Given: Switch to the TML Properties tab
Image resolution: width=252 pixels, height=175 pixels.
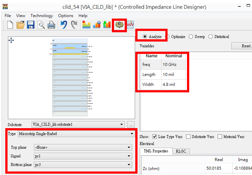Looking at the screenshot, I should (x=156, y=151).
